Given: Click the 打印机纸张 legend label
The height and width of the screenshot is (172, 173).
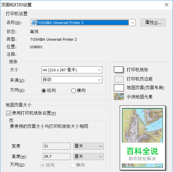Looking at the screenshot, I should coord(137,70).
